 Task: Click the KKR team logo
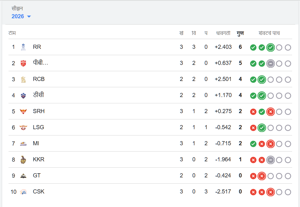(23, 160)
